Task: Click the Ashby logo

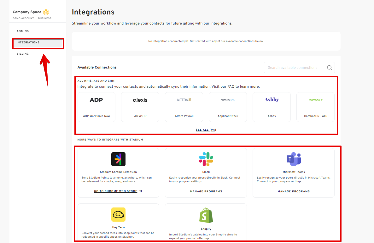Action: [x=272, y=100]
